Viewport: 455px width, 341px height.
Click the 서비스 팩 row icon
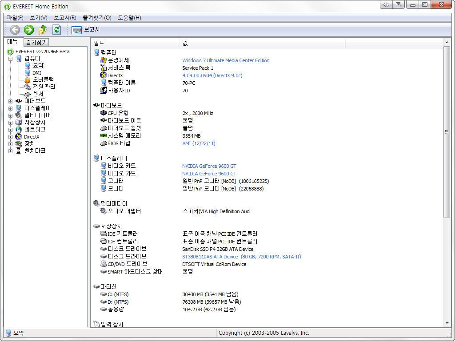(x=103, y=67)
